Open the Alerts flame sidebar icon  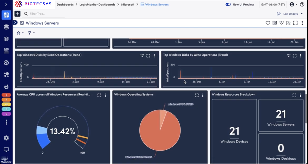(x=6, y=86)
